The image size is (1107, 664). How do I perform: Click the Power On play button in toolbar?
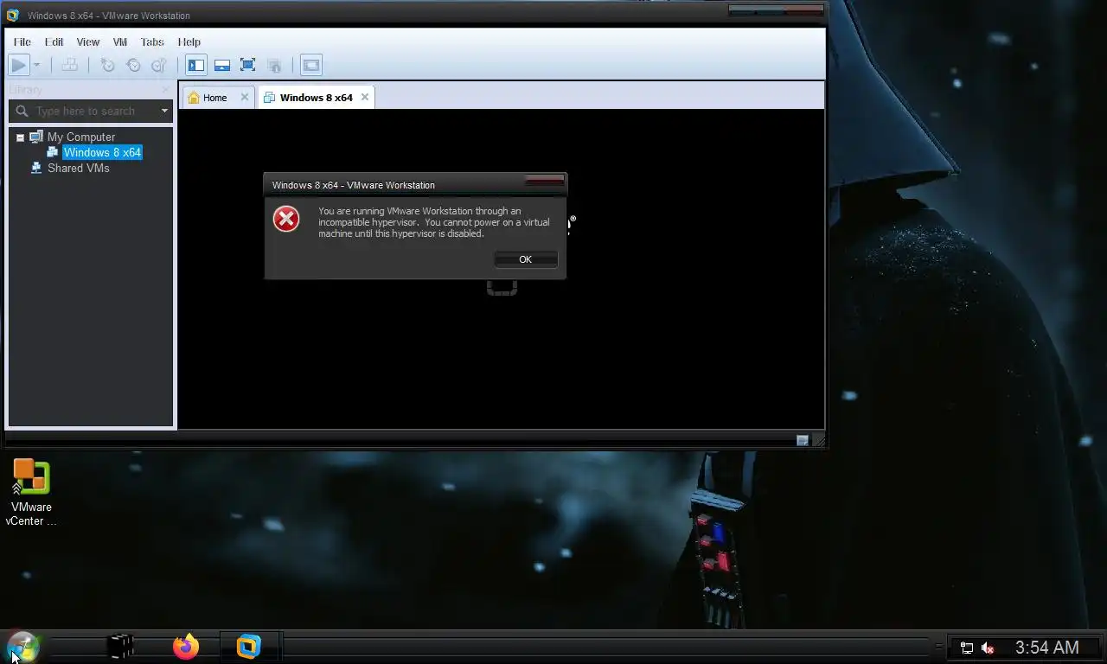pos(18,65)
